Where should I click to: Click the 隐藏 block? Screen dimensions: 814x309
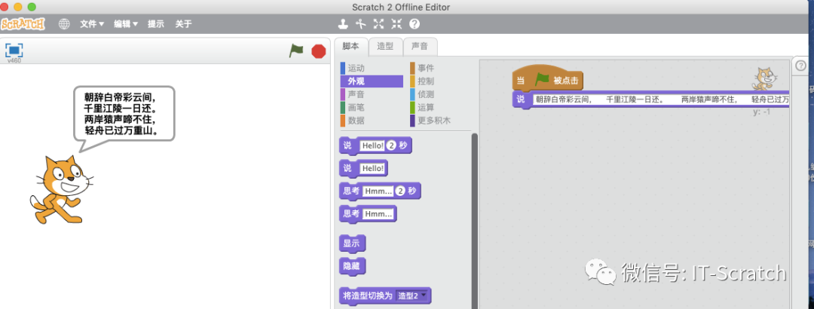tap(351, 266)
